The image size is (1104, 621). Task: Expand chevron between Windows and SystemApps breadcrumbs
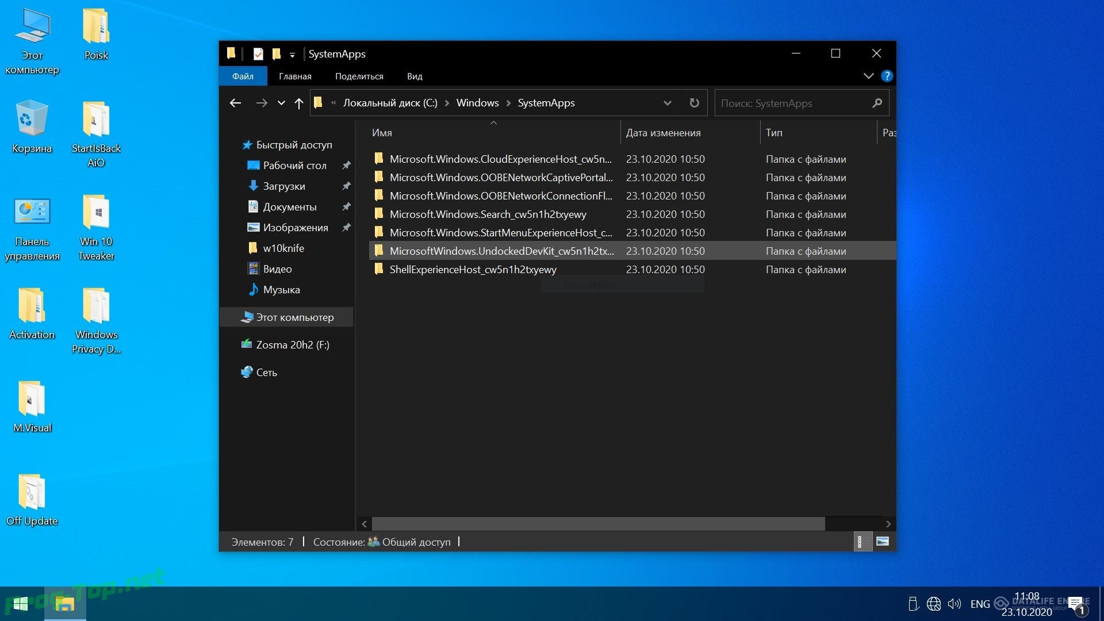(508, 103)
